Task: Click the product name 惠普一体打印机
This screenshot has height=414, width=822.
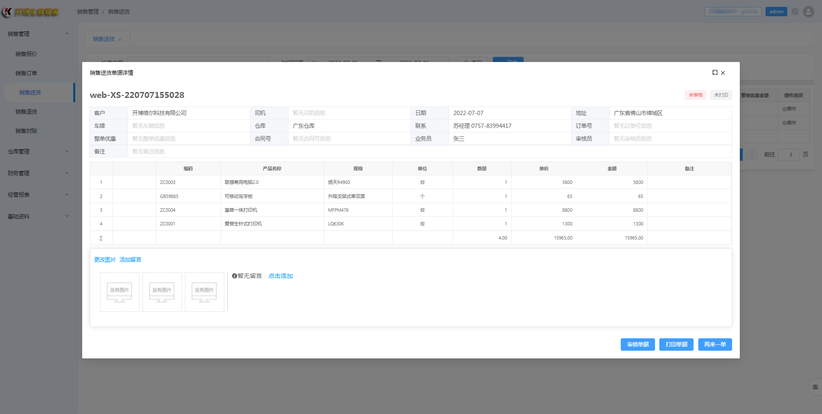Action: [x=241, y=210]
